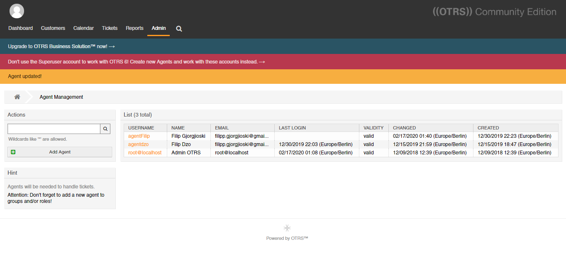The width and height of the screenshot is (566, 261).
Task: Click the user avatar icon
Action: [x=17, y=11]
